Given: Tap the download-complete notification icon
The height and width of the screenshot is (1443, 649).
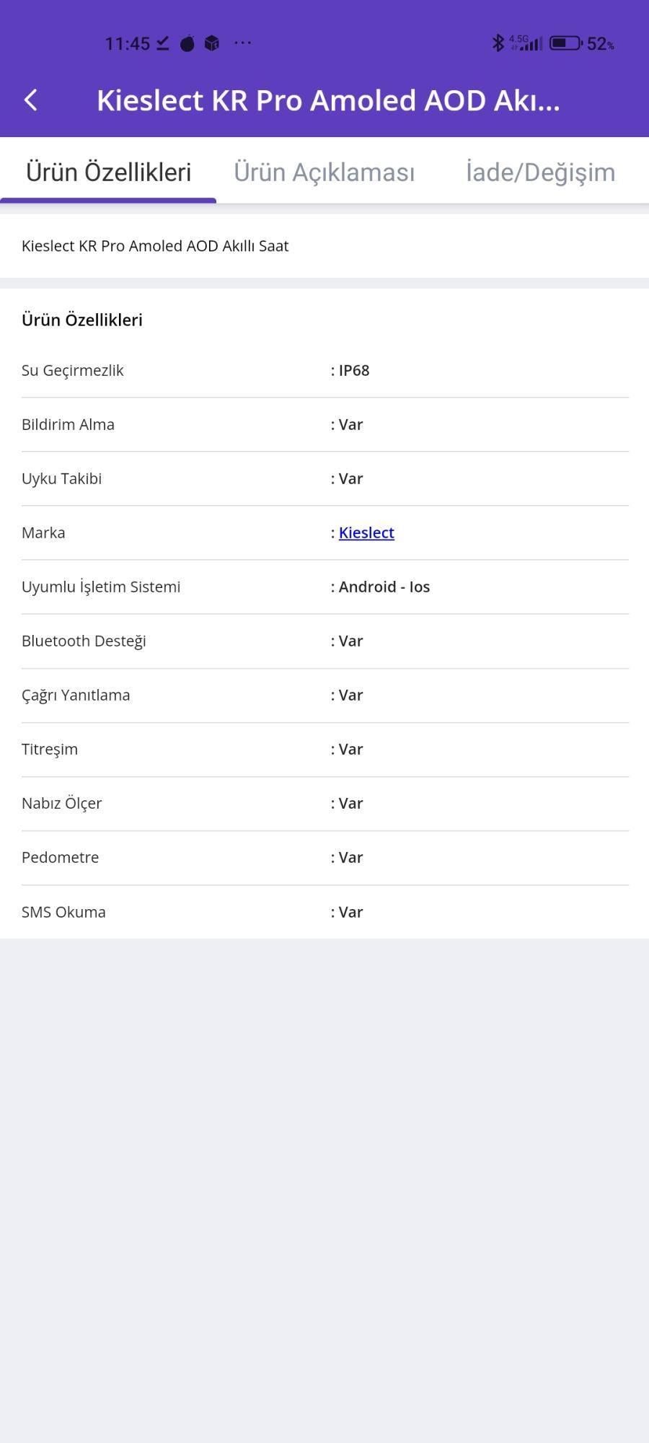Looking at the screenshot, I should pos(163,43).
